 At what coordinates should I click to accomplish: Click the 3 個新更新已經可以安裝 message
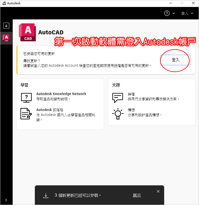(78, 195)
